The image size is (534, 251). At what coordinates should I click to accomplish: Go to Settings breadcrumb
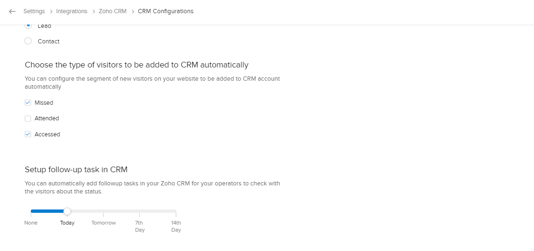(34, 11)
